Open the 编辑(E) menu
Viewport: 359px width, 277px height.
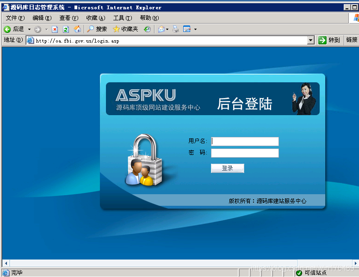pyautogui.click(x=42, y=18)
